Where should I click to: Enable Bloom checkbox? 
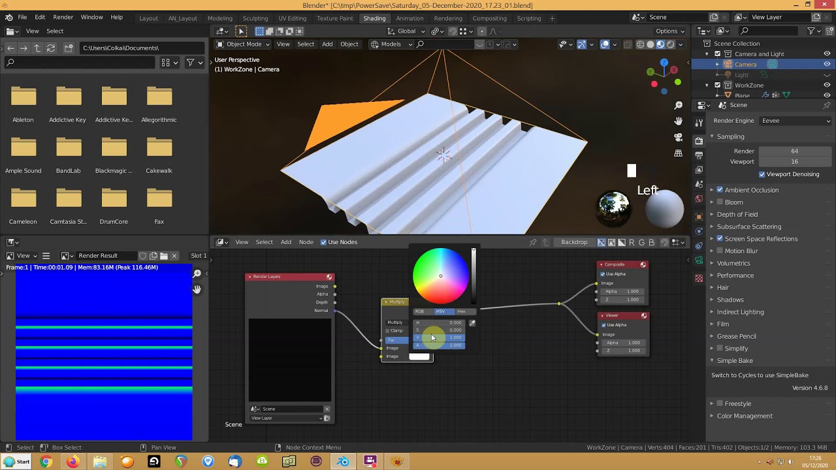coord(720,202)
